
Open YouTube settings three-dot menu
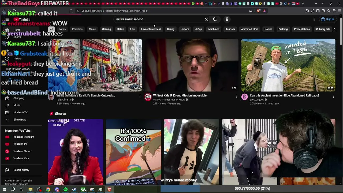314,19
